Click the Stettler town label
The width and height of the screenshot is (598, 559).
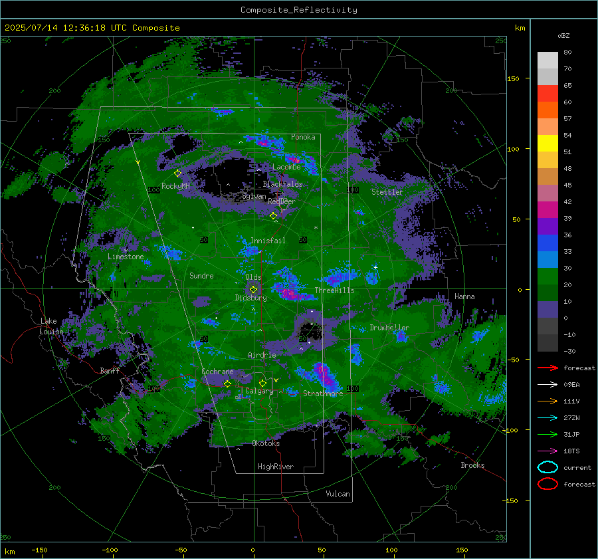pos(387,192)
